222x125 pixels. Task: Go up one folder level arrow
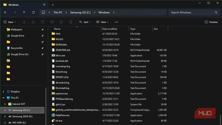click(x=24, y=12)
